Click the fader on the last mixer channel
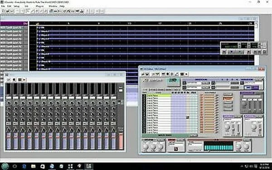This screenshot has height=170, width=272. (x=113, y=141)
